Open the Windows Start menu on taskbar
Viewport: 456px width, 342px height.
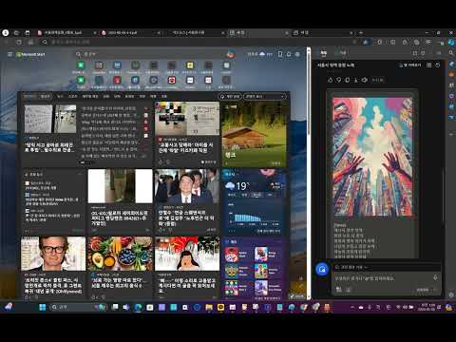tap(42, 307)
